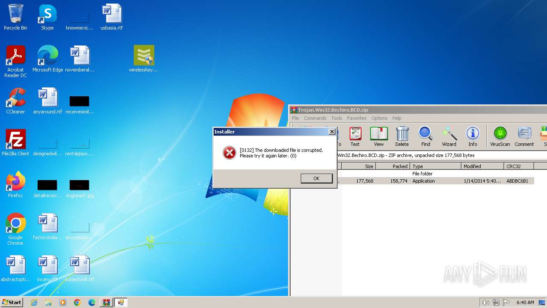The height and width of the screenshot is (308, 547).
Task: Open the Options menu in WinRAR
Action: (x=379, y=118)
